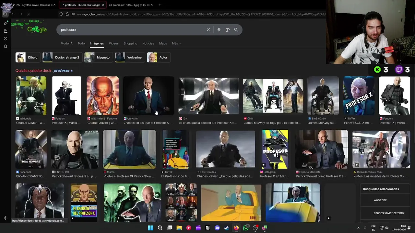The image size is (415, 233).
Task: Select the Noticias search tab
Action: tap(148, 43)
